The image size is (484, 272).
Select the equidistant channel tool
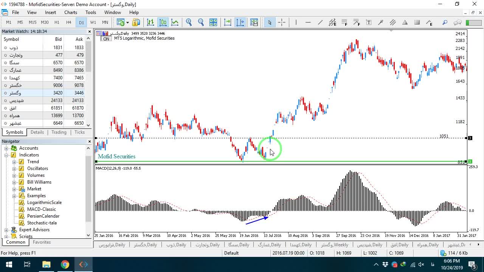332,22
